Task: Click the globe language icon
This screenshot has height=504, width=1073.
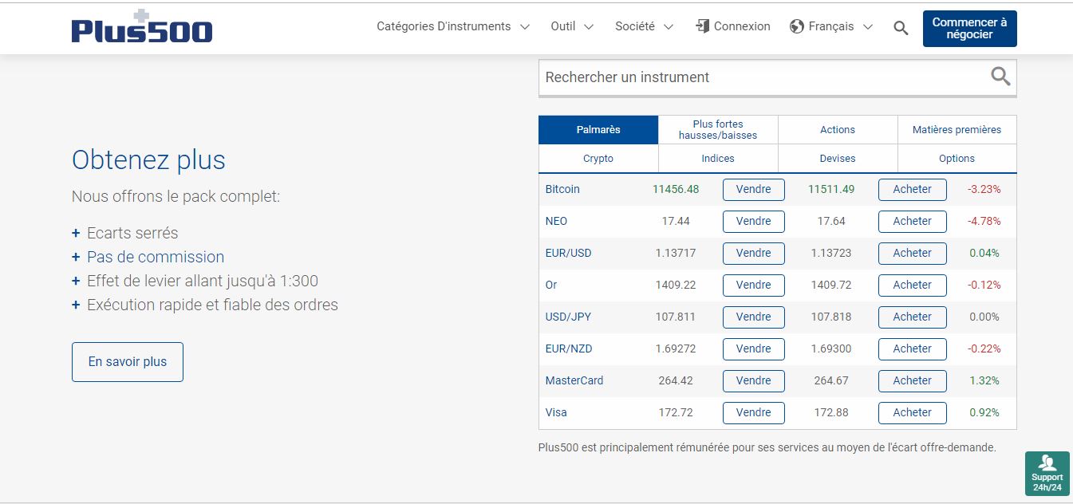Action: 796,26
